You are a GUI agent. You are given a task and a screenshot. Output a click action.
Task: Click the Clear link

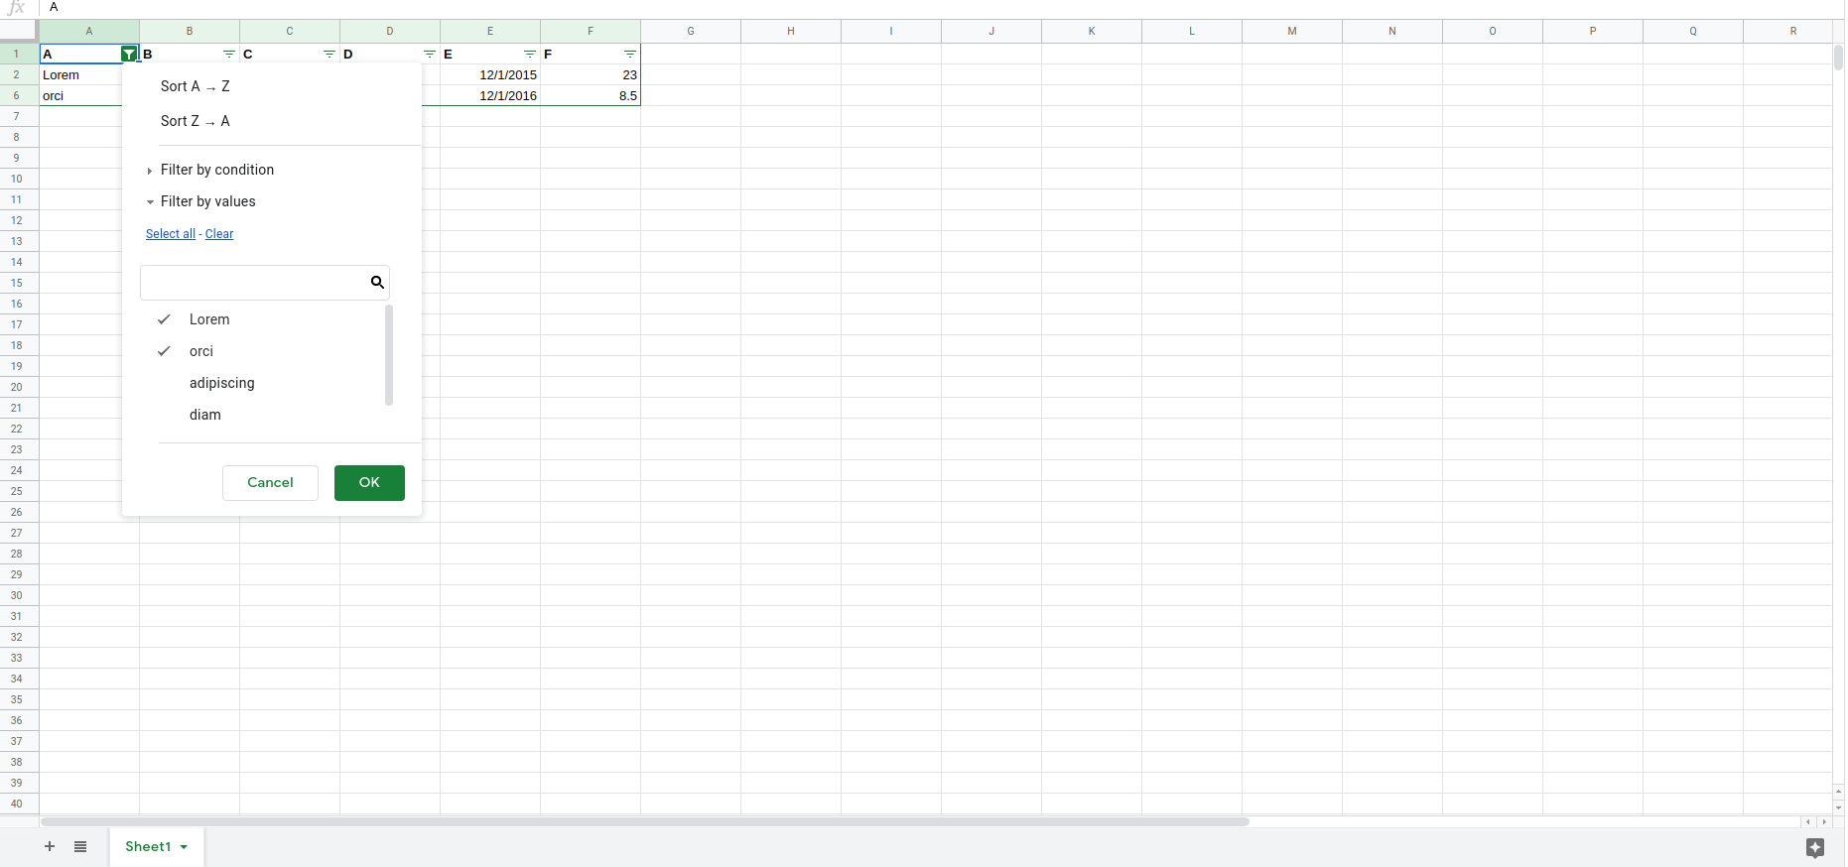(x=219, y=234)
